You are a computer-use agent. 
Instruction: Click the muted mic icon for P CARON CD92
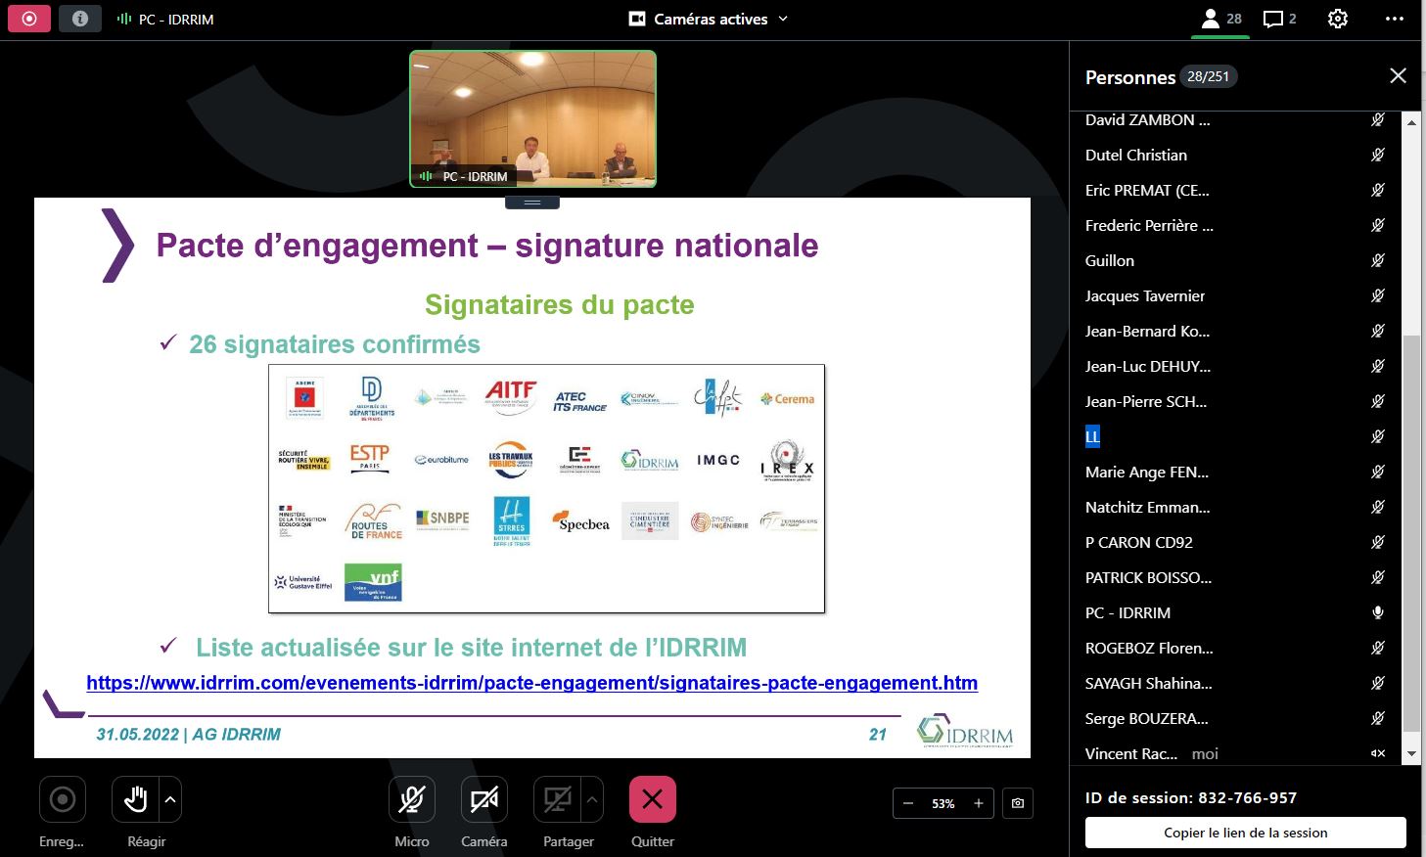click(x=1378, y=542)
